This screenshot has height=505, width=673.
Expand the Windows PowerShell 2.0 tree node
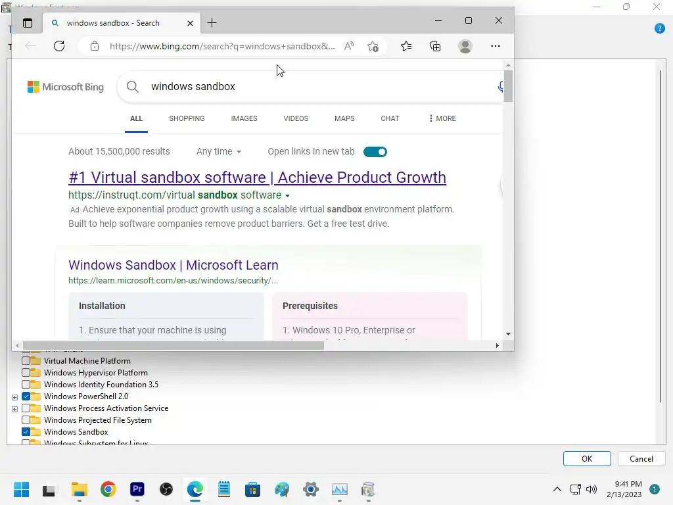pyautogui.click(x=14, y=397)
